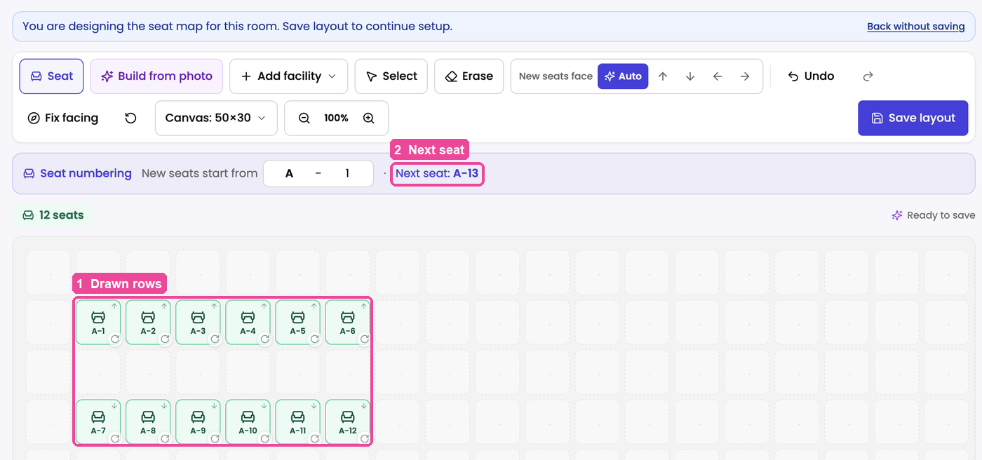
Task: Click the rotate icon on seat A-6
Action: (364, 339)
